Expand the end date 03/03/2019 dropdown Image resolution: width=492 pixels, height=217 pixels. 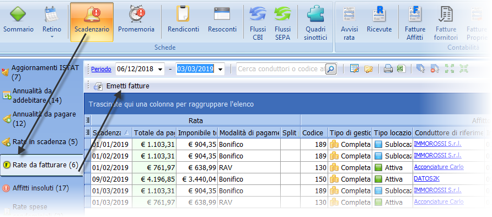coord(220,69)
